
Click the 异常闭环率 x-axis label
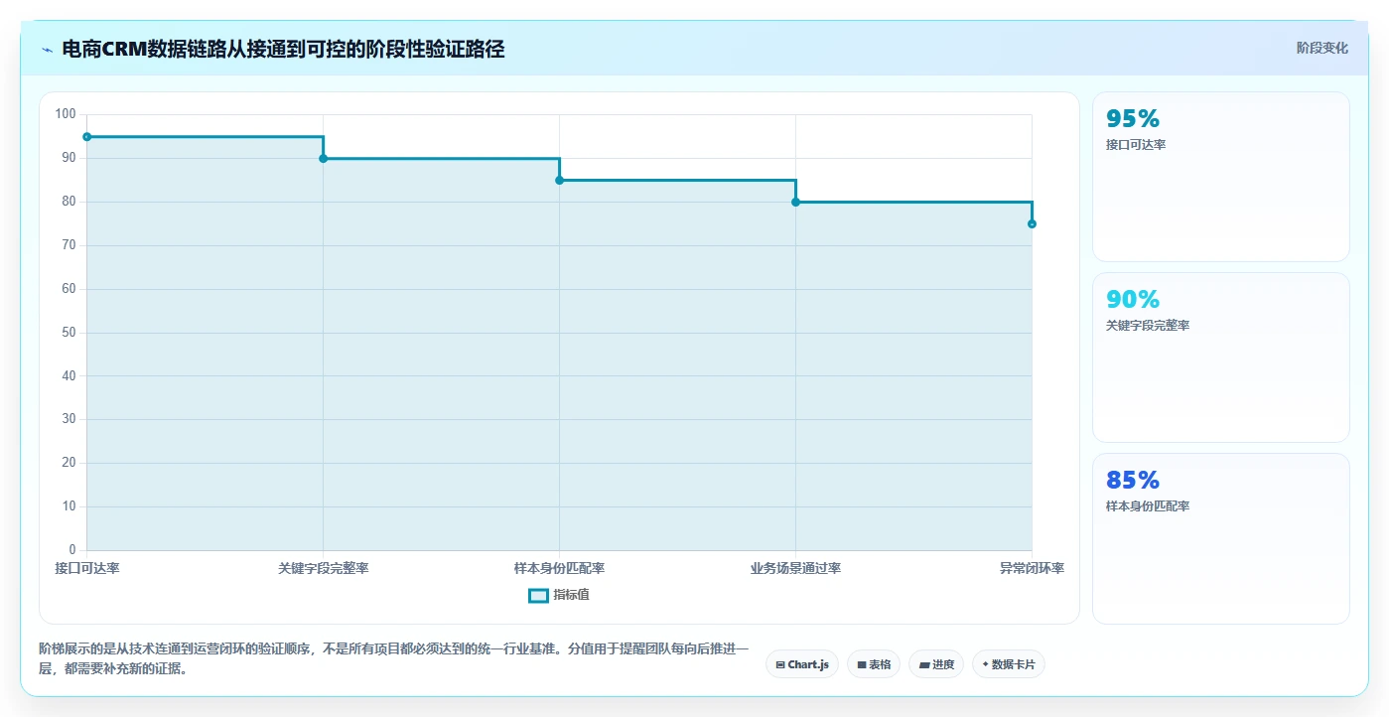point(1032,569)
